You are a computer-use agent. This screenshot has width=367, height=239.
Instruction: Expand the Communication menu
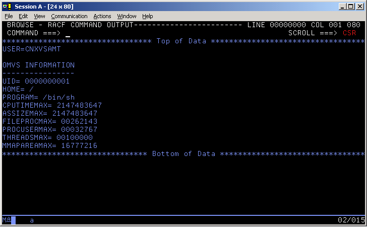[69, 16]
